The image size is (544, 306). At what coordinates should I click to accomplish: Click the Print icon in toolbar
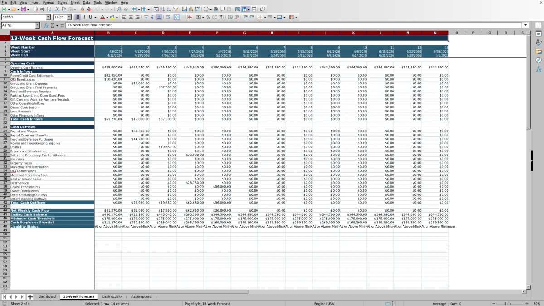42,9
